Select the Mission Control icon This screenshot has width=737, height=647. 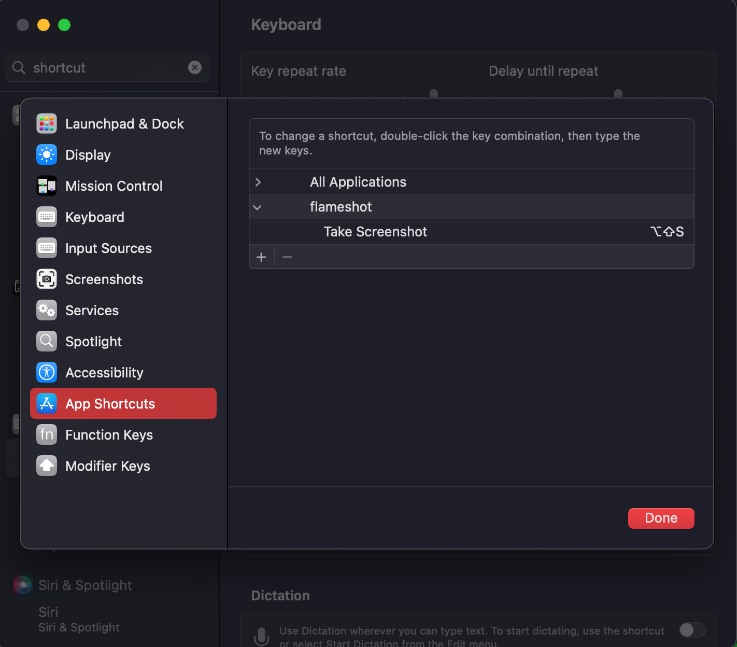[x=46, y=186]
